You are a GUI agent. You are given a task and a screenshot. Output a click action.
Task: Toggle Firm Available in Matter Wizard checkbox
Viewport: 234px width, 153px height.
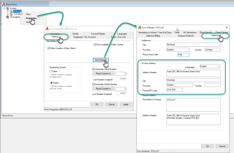point(95,45)
